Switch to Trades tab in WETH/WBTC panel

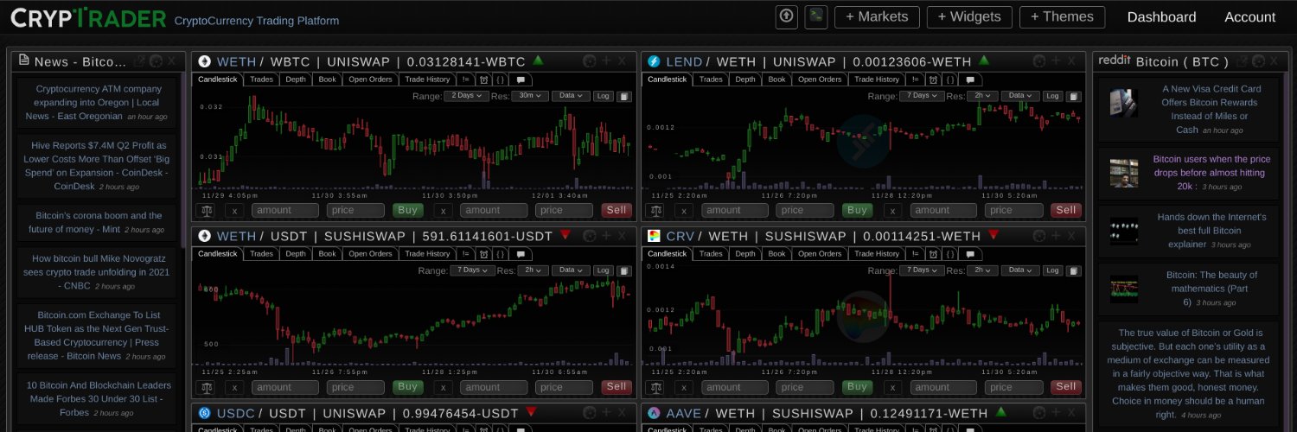[261, 79]
